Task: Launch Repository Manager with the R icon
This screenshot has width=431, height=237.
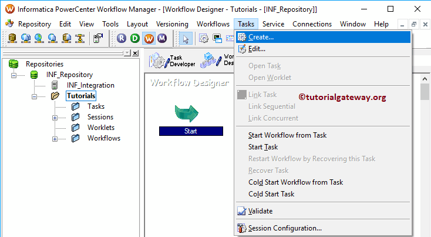Action: (122, 38)
